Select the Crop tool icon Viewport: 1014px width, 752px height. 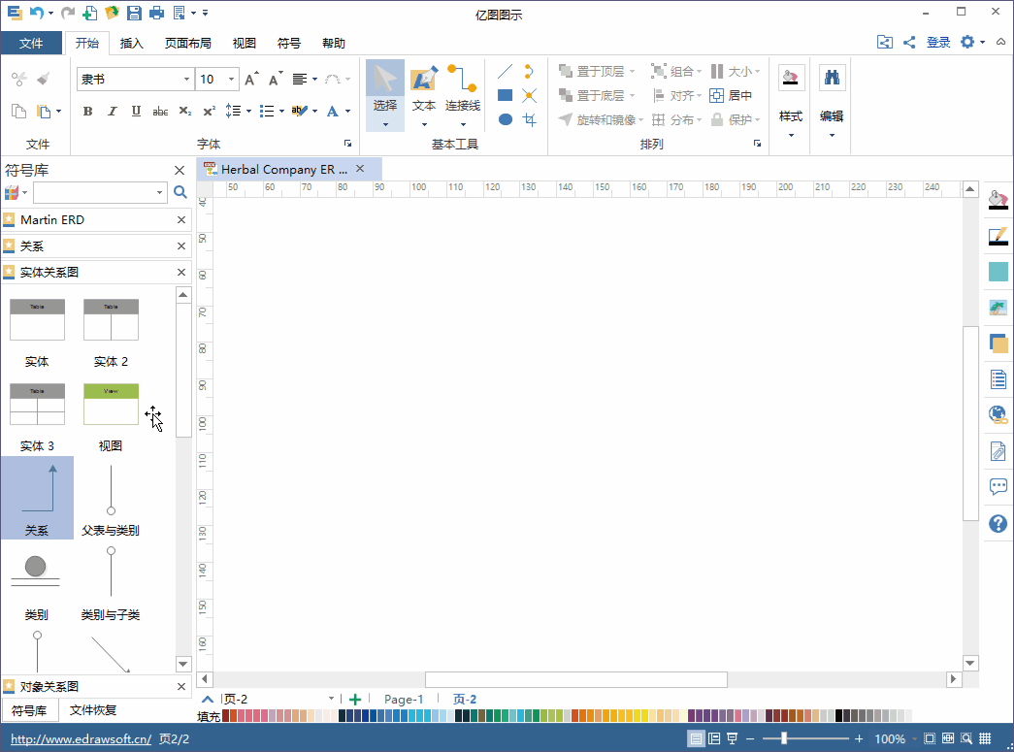[x=530, y=119]
